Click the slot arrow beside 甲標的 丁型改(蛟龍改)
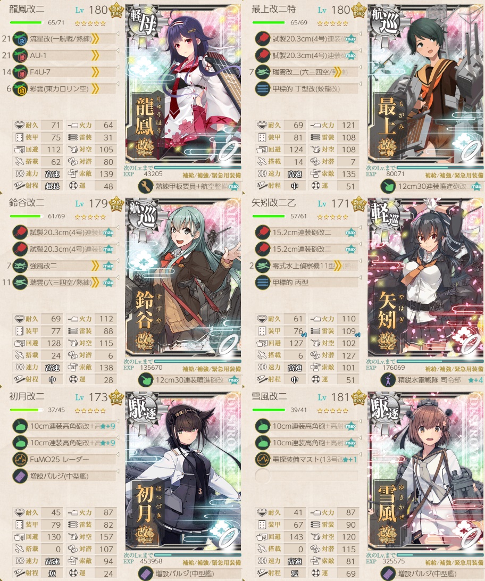This screenshot has width=485, height=581. pyautogui.click(x=359, y=85)
